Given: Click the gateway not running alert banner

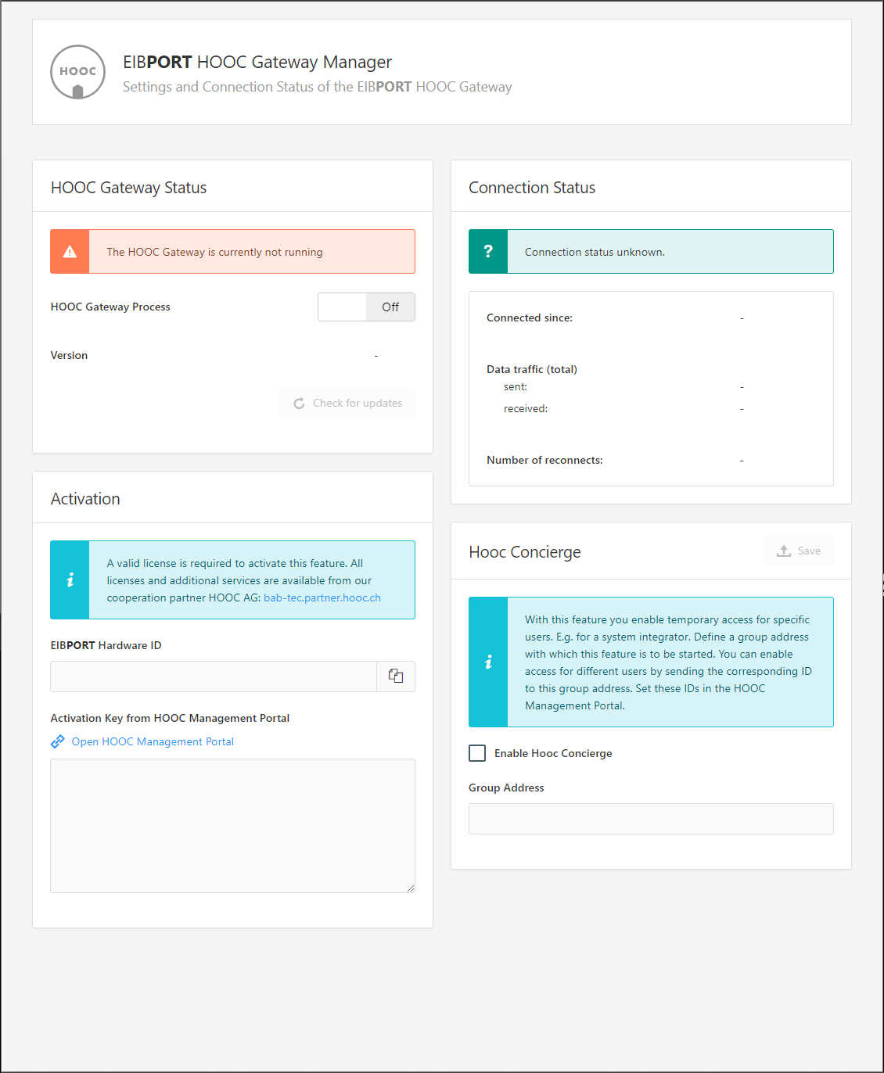Looking at the screenshot, I should 251,252.
